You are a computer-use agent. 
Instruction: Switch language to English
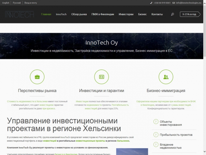pos(6,3)
